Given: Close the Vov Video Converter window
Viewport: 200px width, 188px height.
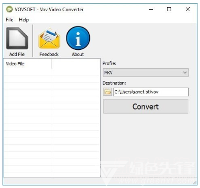Looking at the screenshot, I should point(188,9).
